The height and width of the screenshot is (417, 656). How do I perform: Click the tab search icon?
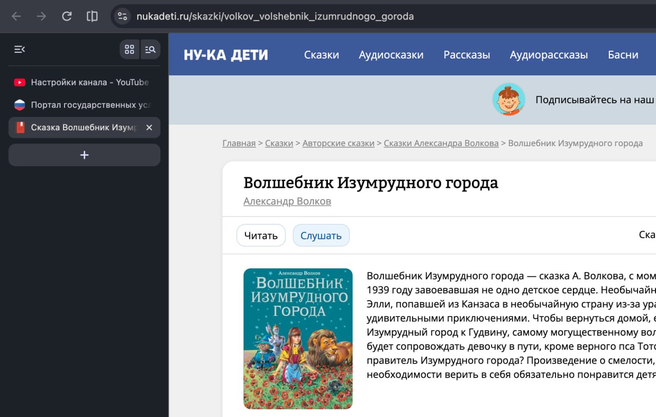tap(150, 49)
